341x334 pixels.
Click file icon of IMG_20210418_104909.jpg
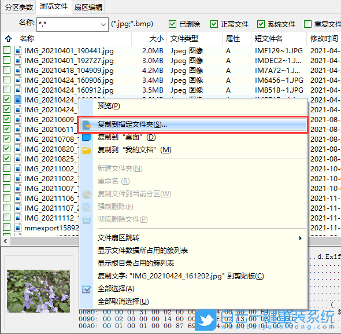tap(18, 71)
